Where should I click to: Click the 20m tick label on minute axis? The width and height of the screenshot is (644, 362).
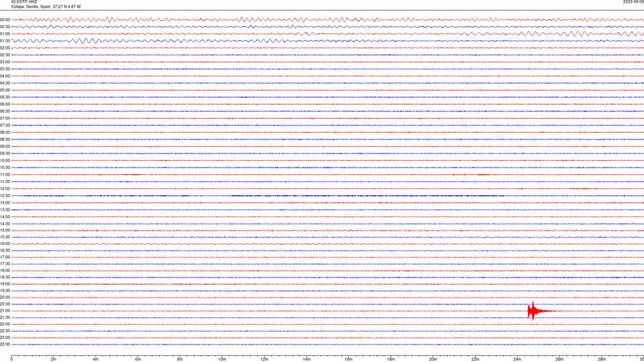pos(433,359)
